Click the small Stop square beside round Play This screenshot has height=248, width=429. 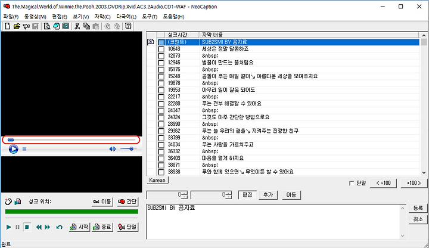(x=24, y=149)
